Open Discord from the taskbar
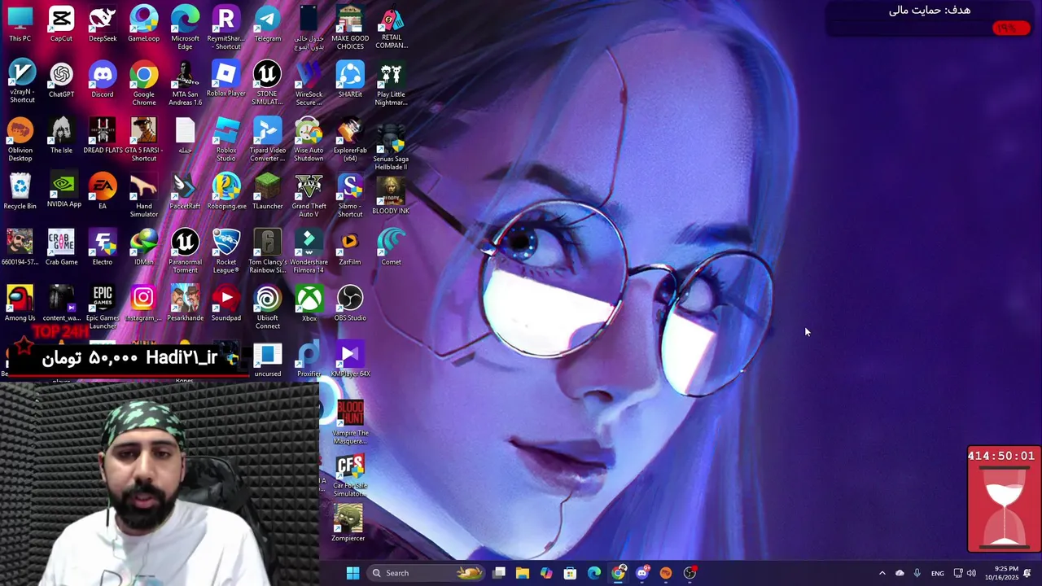This screenshot has width=1042, height=586. [642, 573]
